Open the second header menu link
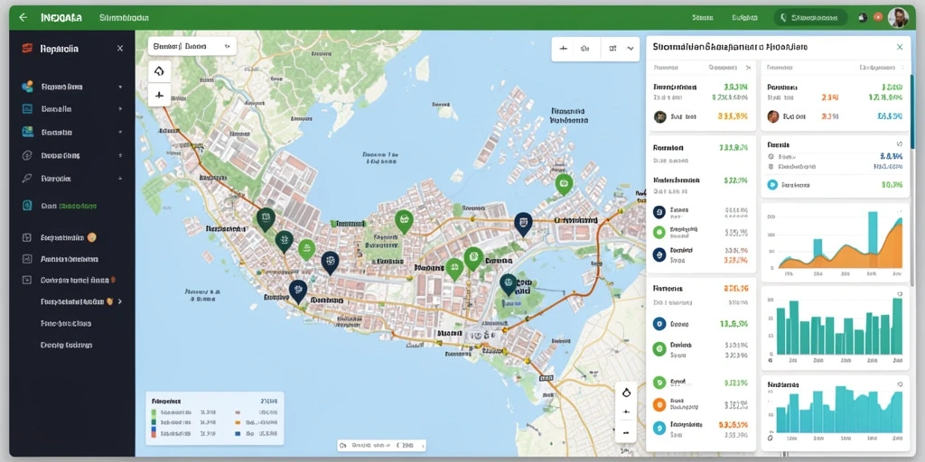925x462 pixels. (744, 18)
